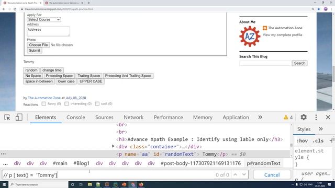Open DevTools settings gear
The width and height of the screenshot is (335, 188).
point(304,117)
